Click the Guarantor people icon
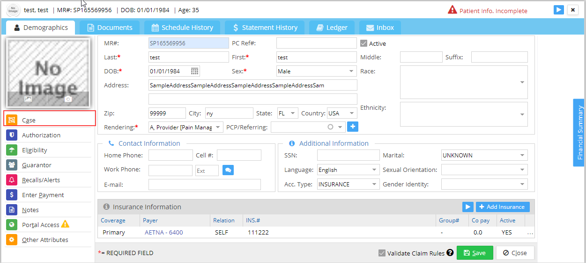The height and width of the screenshot is (263, 586). [x=12, y=165]
